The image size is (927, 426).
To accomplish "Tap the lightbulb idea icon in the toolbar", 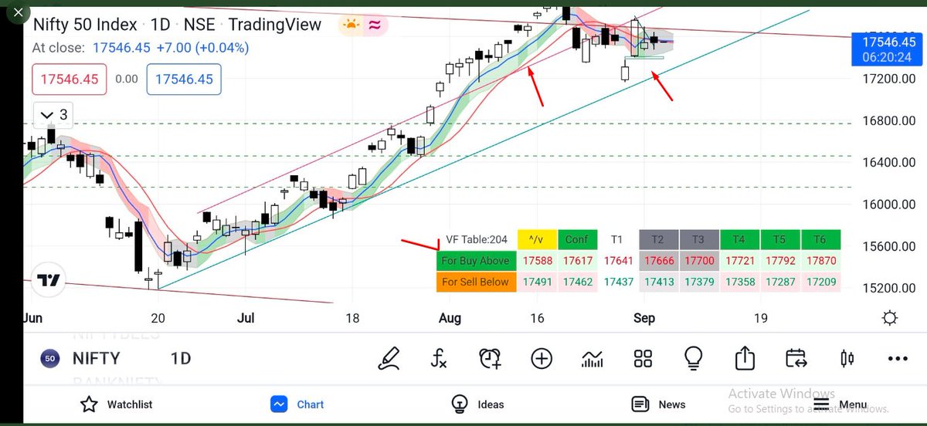I will click(x=693, y=358).
